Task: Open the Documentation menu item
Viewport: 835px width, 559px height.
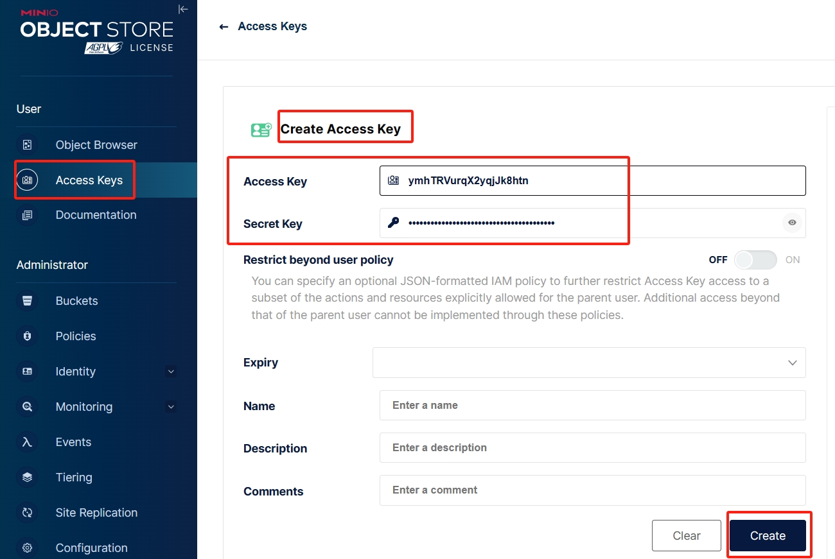Action: (x=96, y=215)
